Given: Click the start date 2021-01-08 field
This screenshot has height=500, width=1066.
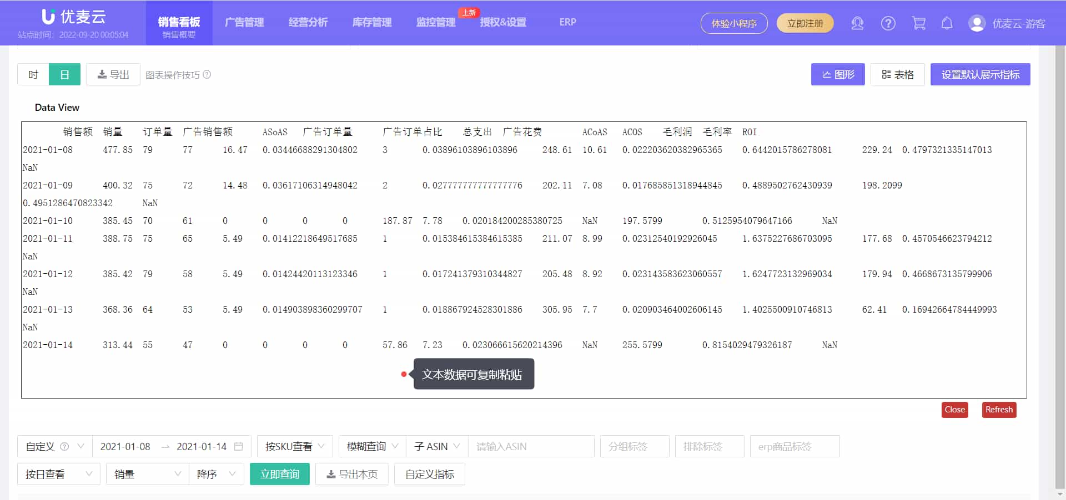Looking at the screenshot, I should (x=125, y=446).
